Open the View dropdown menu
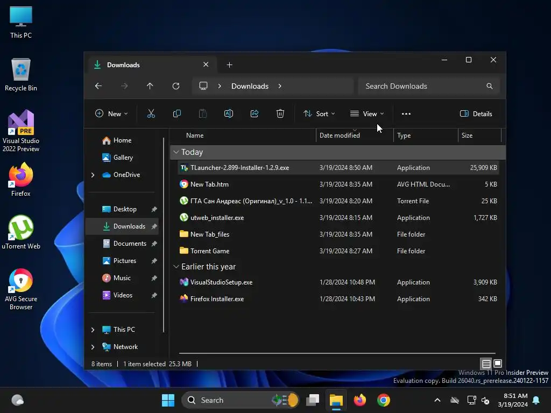Screen dimensions: 551x413 367,114
